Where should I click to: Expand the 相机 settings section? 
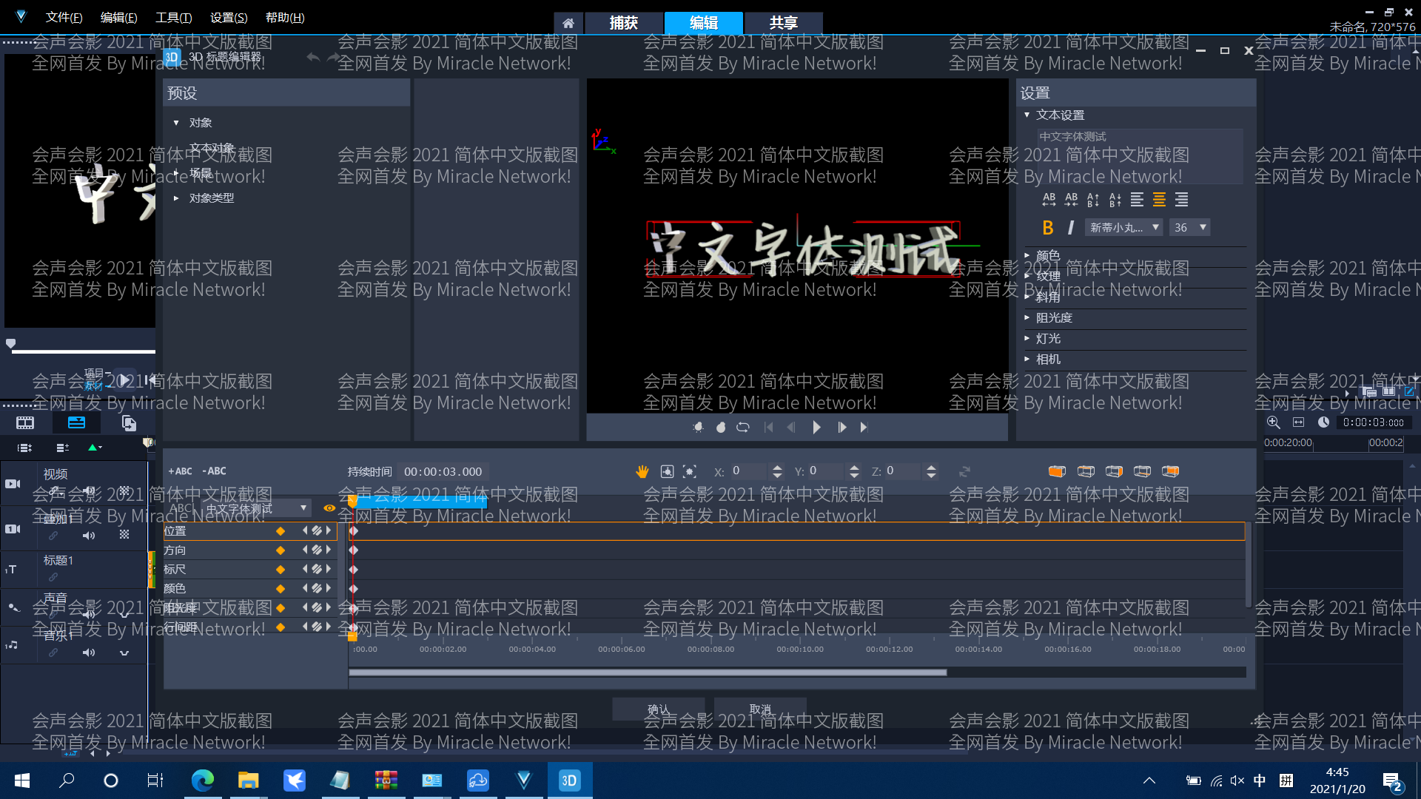click(x=1027, y=359)
